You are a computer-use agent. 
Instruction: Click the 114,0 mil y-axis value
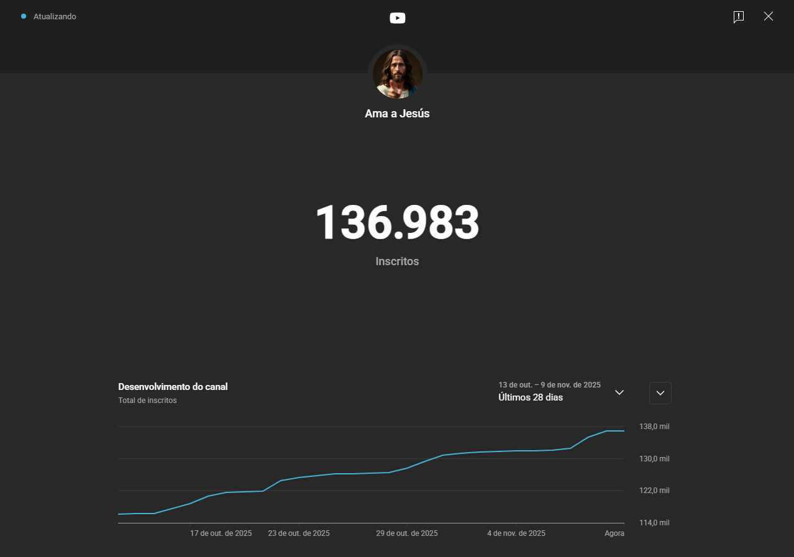[x=654, y=523]
